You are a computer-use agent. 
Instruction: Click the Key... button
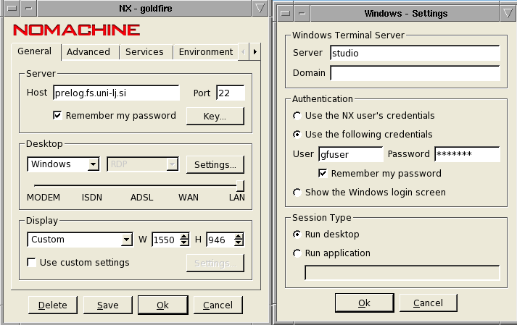(x=215, y=116)
